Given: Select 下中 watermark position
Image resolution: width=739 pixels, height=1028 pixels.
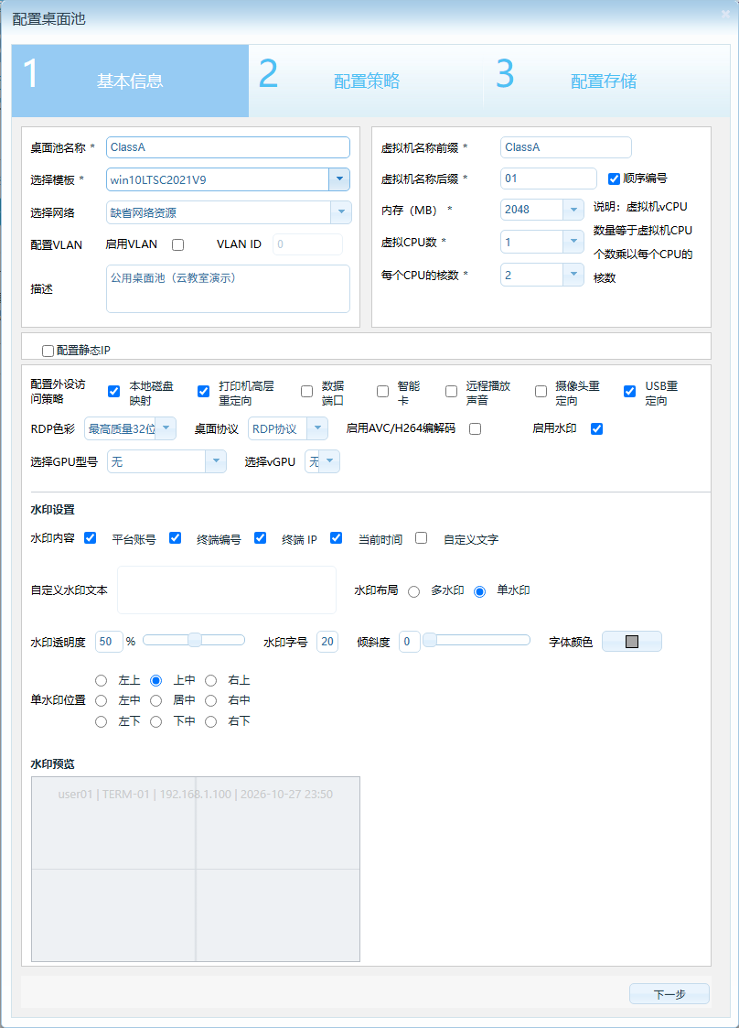Looking at the screenshot, I should (x=155, y=722).
